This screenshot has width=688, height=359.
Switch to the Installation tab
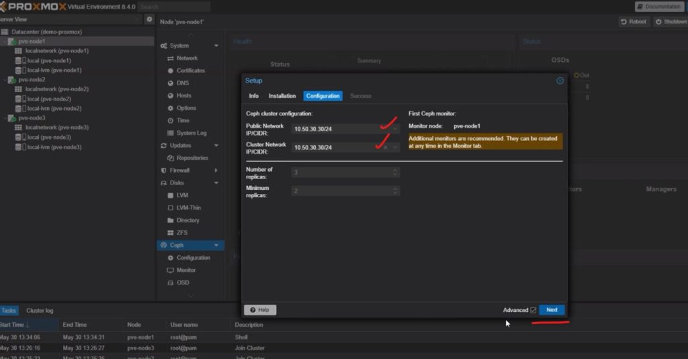point(282,96)
